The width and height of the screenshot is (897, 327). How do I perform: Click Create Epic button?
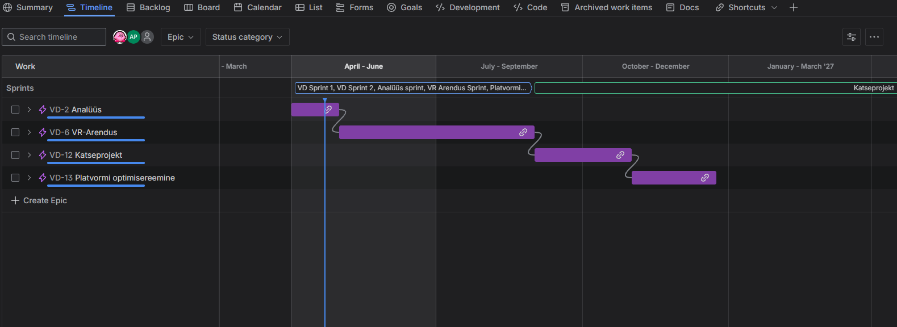[39, 200]
